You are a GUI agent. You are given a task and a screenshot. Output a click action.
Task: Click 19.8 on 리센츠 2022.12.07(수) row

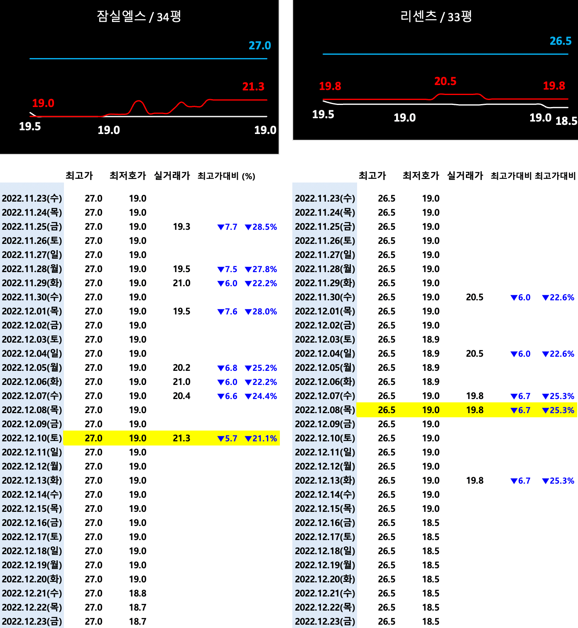[x=475, y=396]
